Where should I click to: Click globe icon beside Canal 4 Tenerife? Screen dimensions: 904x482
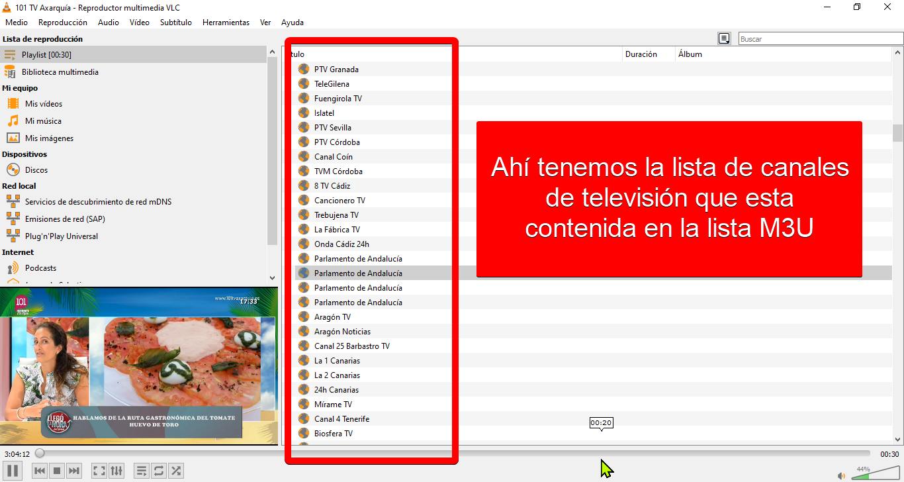304,418
